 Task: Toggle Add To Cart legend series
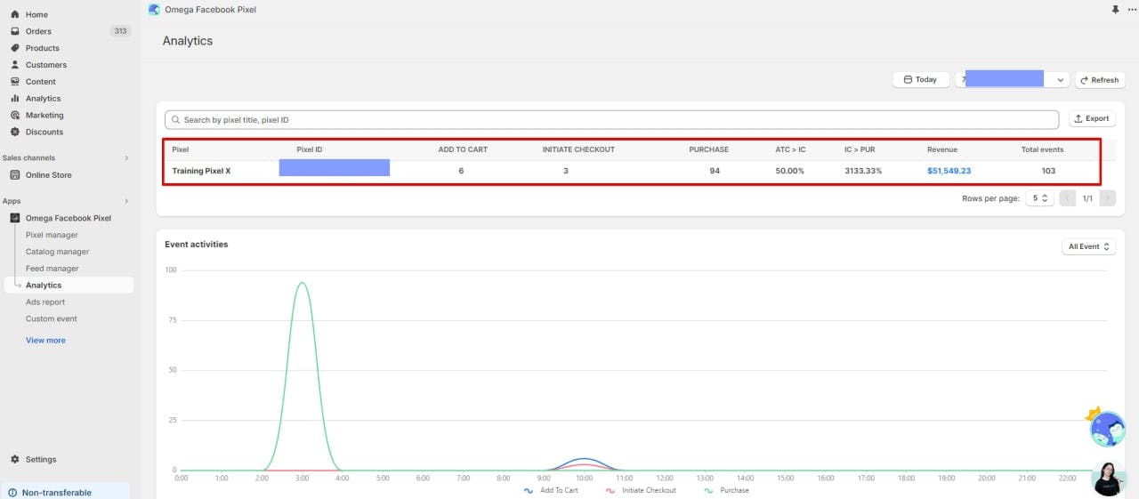tap(551, 490)
